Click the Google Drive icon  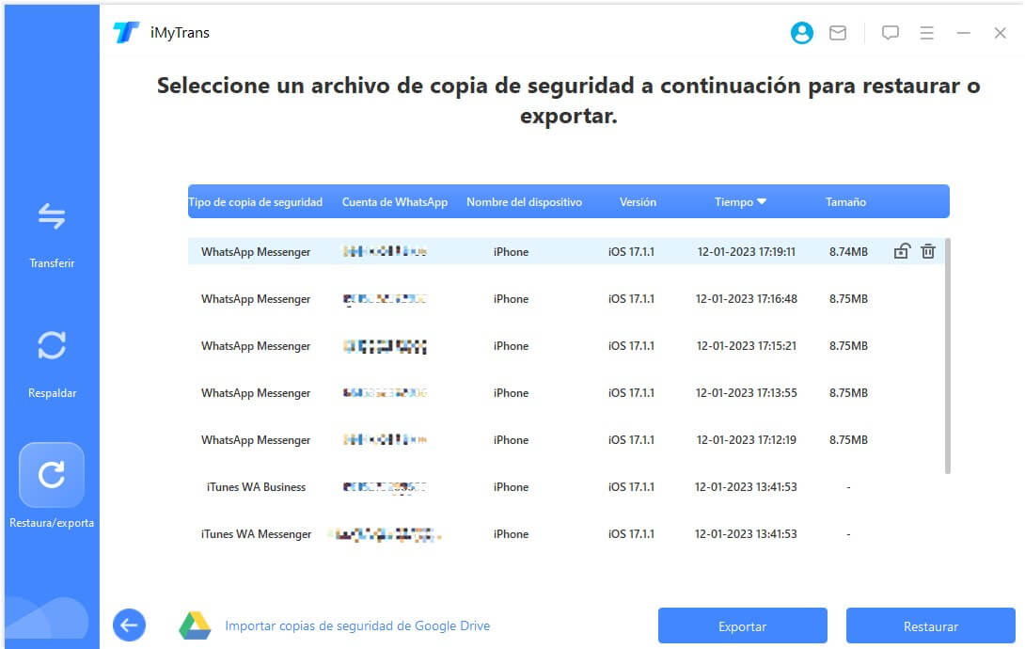[x=196, y=624]
